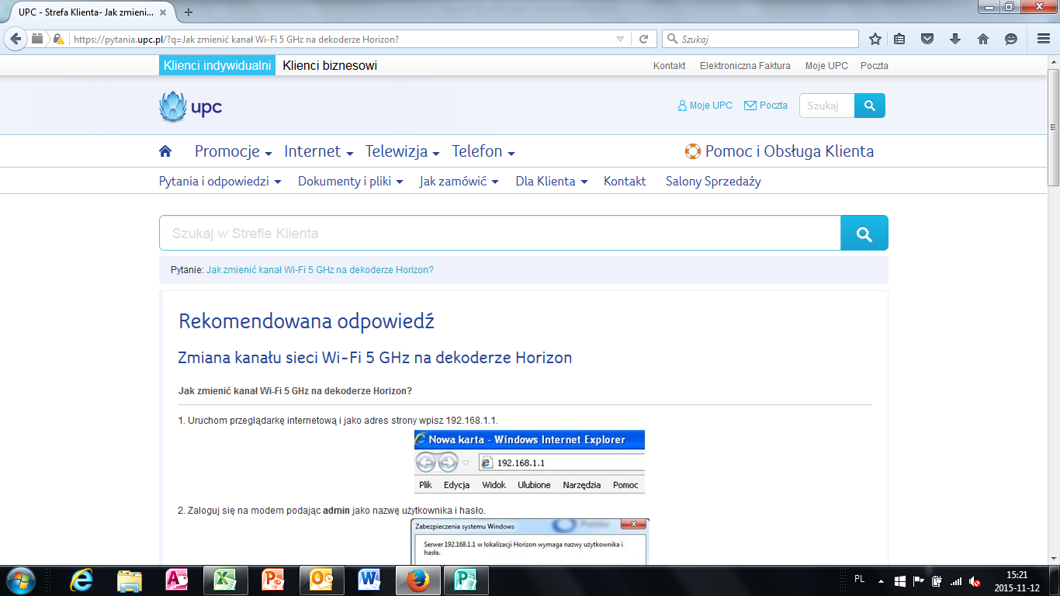Click Moje UPC link with person icon
Image resolution: width=1060 pixels, height=596 pixels.
click(705, 106)
